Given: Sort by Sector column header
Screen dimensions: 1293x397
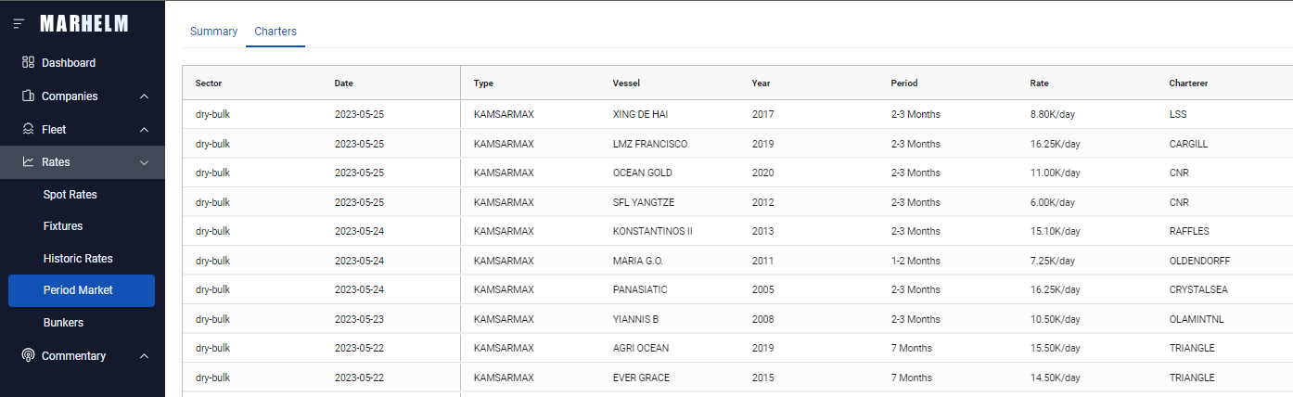Looking at the screenshot, I should coord(209,83).
